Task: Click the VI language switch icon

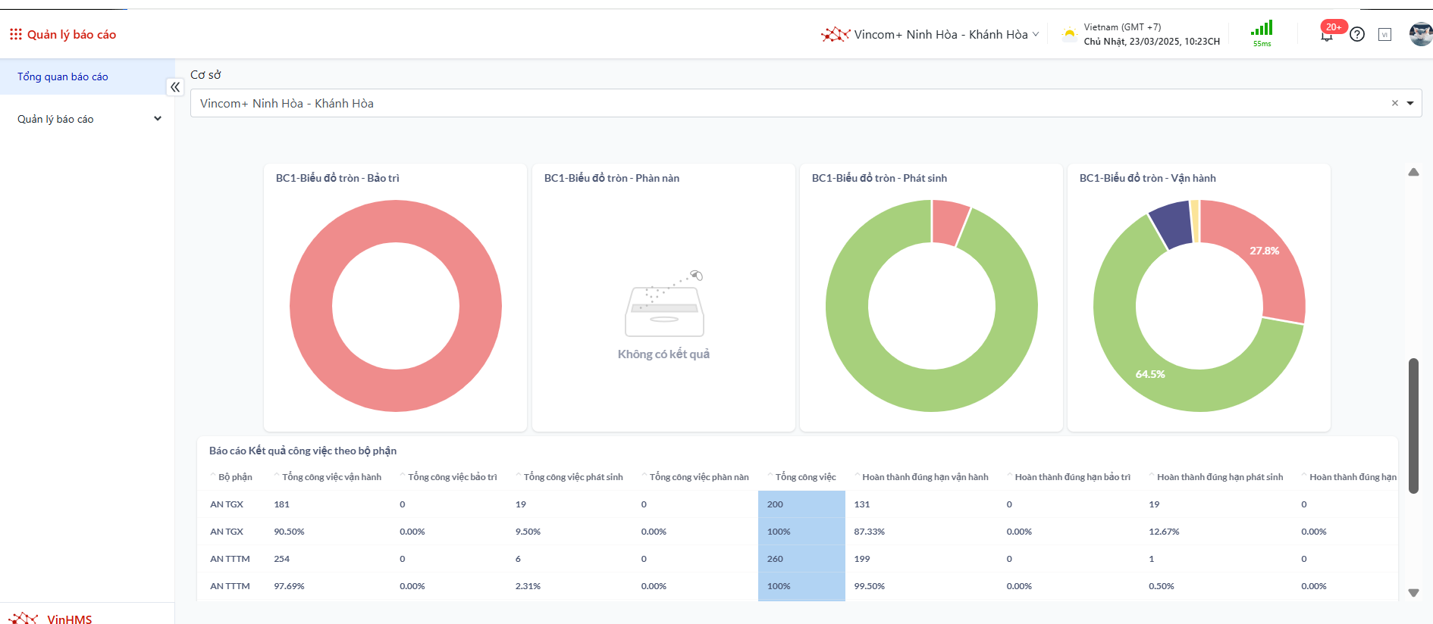Action: [1384, 35]
